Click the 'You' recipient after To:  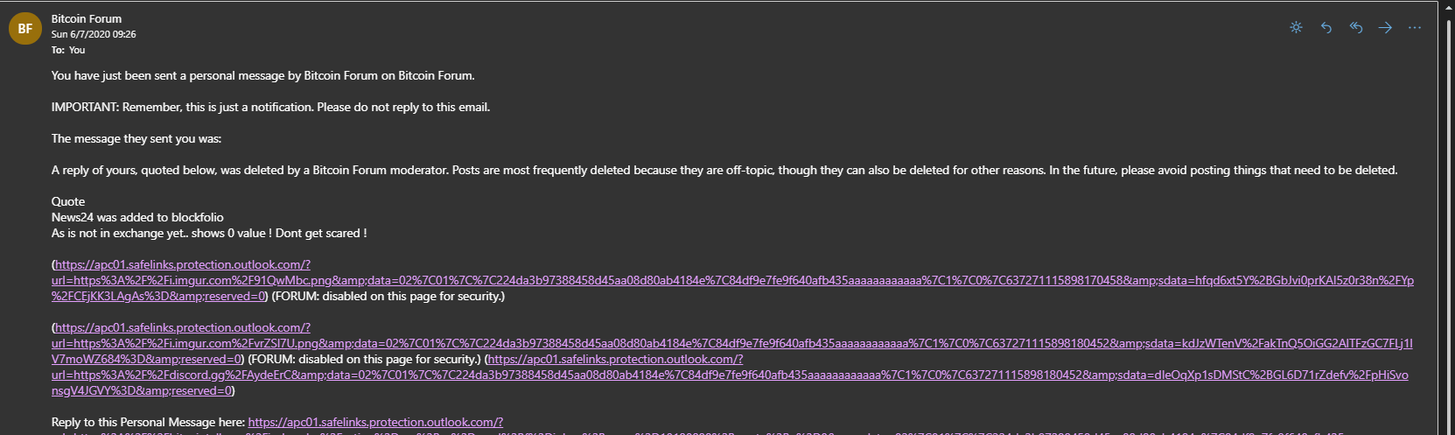tap(77, 50)
